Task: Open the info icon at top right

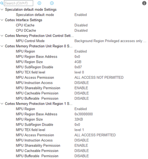Action: [144, 3]
